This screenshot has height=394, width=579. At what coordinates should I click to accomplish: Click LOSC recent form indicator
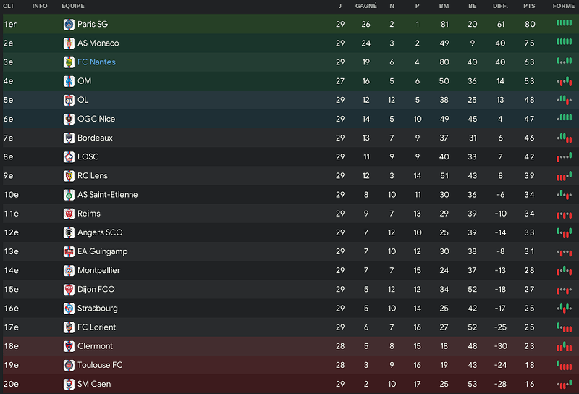pyautogui.click(x=565, y=157)
